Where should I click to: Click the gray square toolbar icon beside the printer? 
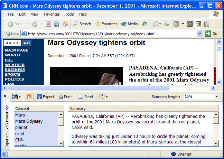click(176, 24)
